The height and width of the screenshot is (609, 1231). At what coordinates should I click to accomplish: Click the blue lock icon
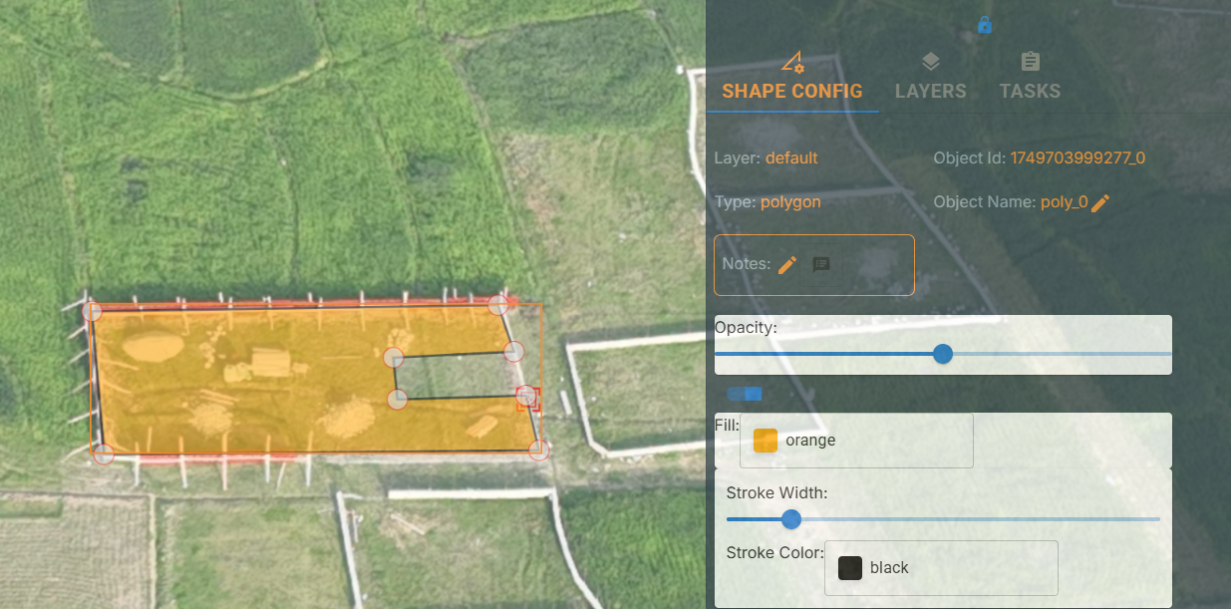click(985, 25)
